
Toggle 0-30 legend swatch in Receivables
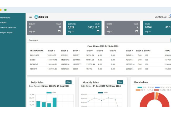[140, 87]
